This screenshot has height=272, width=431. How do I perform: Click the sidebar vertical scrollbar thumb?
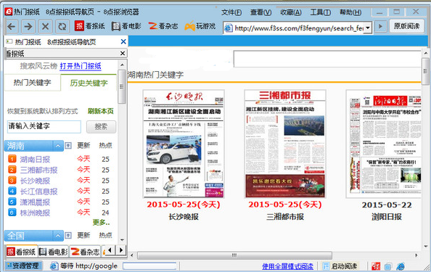point(122,86)
